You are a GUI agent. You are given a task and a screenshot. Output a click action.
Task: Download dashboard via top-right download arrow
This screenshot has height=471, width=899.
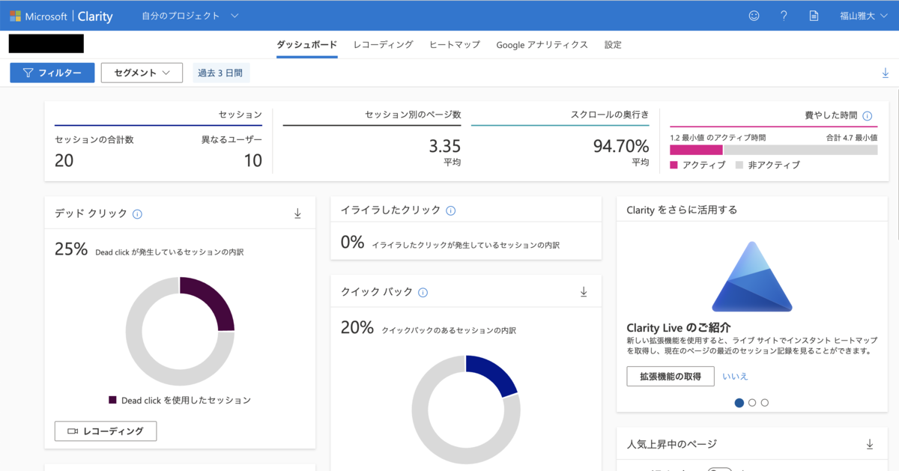[x=886, y=73]
